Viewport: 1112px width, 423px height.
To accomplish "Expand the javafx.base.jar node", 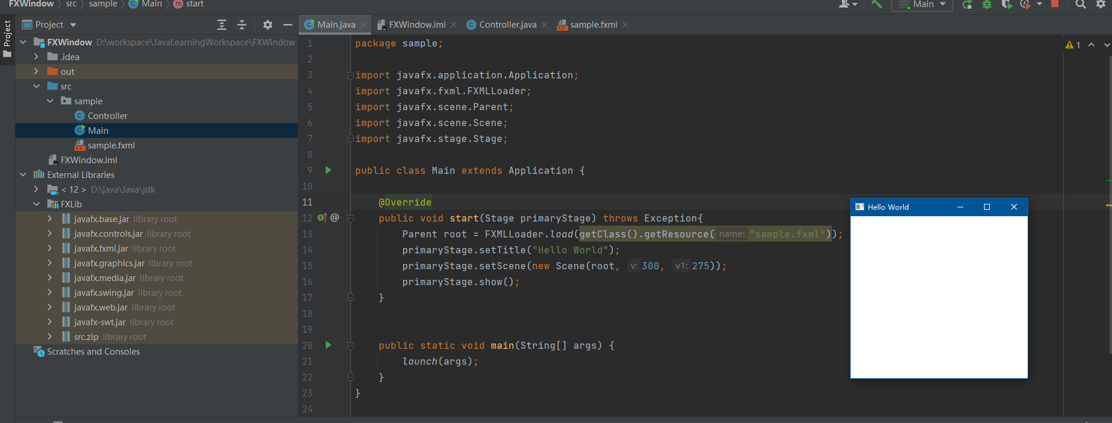I will pyautogui.click(x=50, y=219).
